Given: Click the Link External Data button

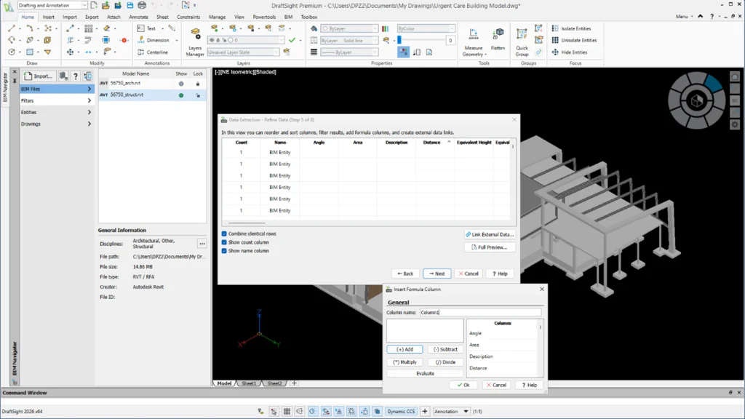Looking at the screenshot, I should pos(490,234).
